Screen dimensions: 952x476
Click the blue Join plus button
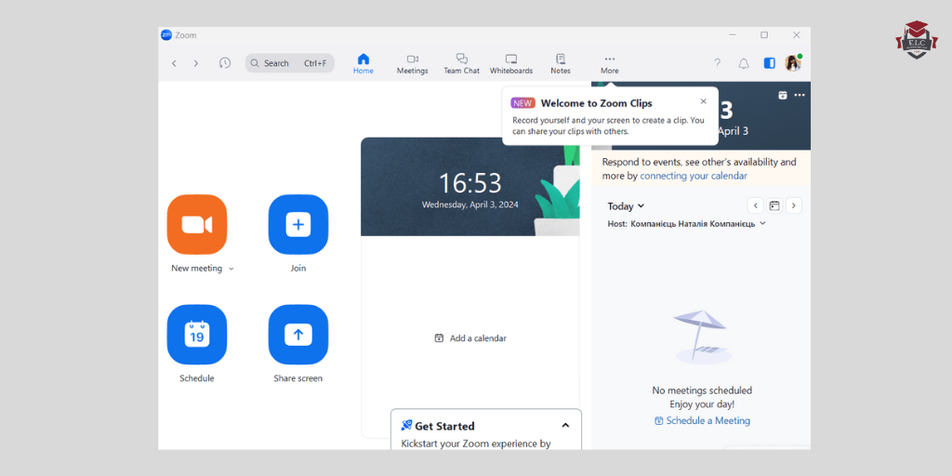pyautogui.click(x=298, y=225)
